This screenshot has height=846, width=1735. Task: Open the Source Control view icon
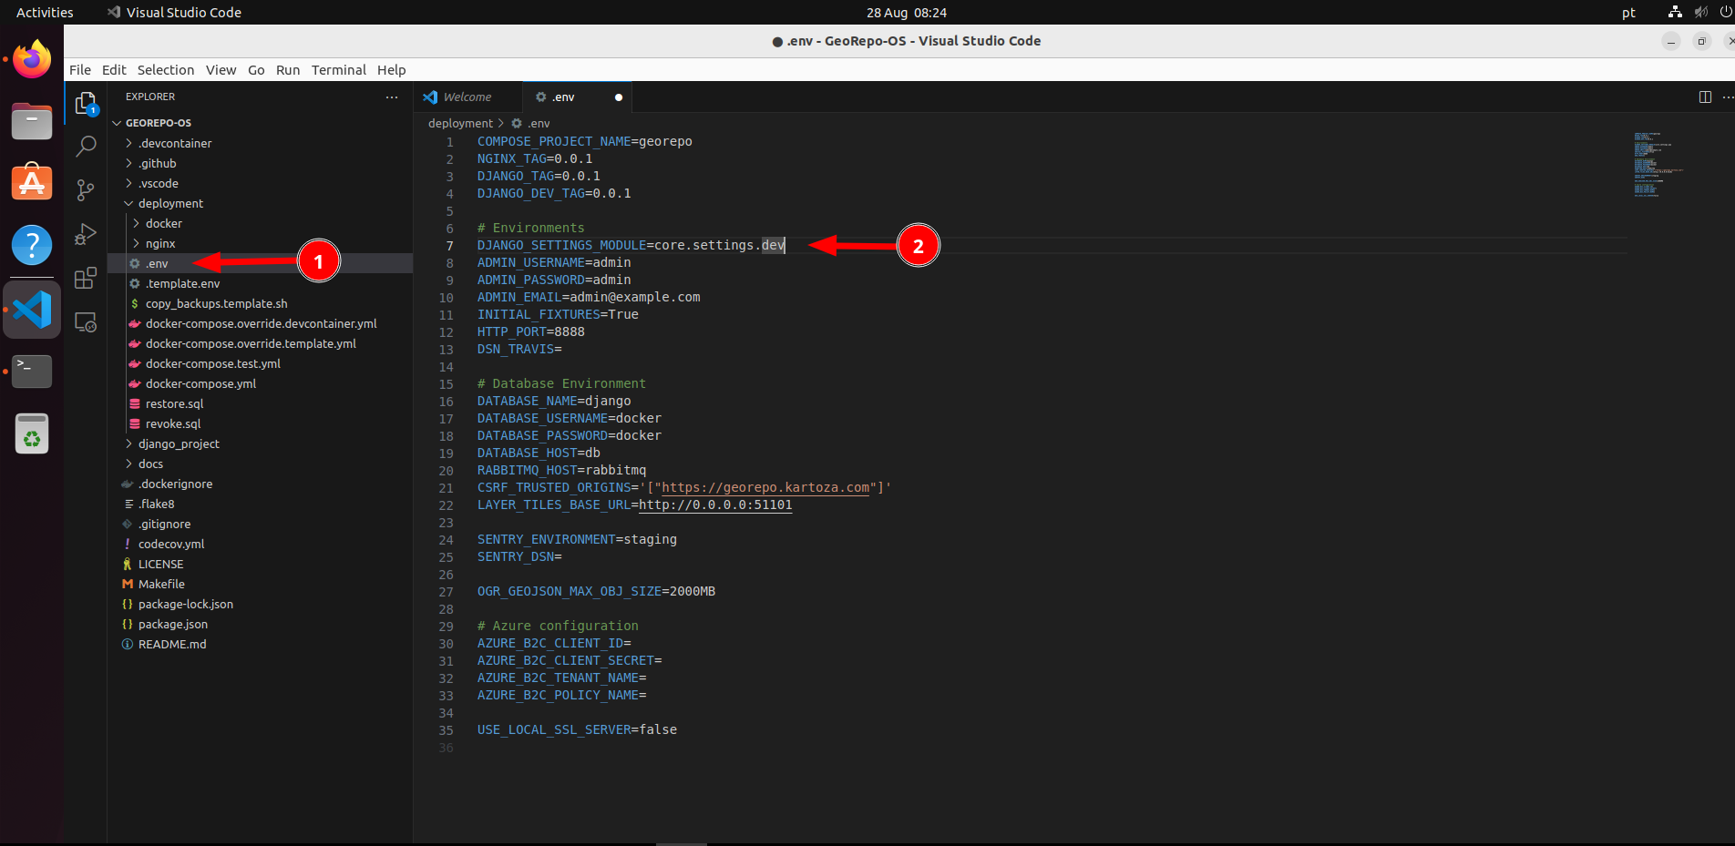[86, 189]
